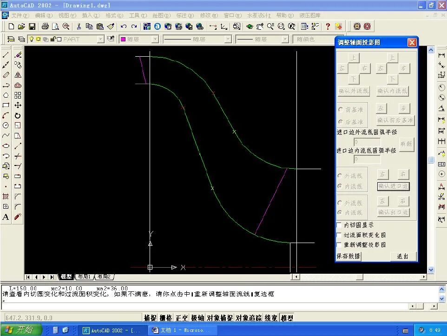This screenshot has height=336, width=447.
Task: Click the Undo arrow icon
Action: pos(124,26)
